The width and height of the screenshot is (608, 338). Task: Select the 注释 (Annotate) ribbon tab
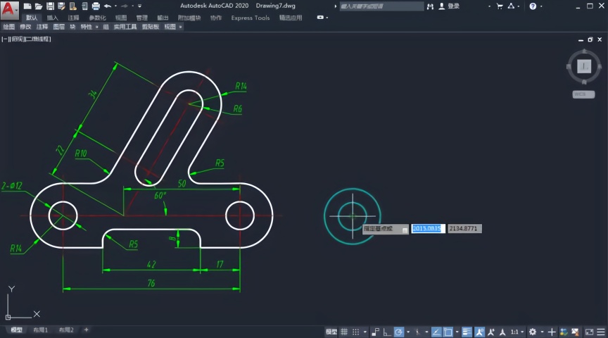(x=73, y=18)
